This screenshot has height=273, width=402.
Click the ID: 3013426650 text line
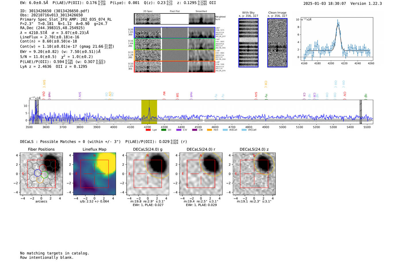(x=55, y=11)
